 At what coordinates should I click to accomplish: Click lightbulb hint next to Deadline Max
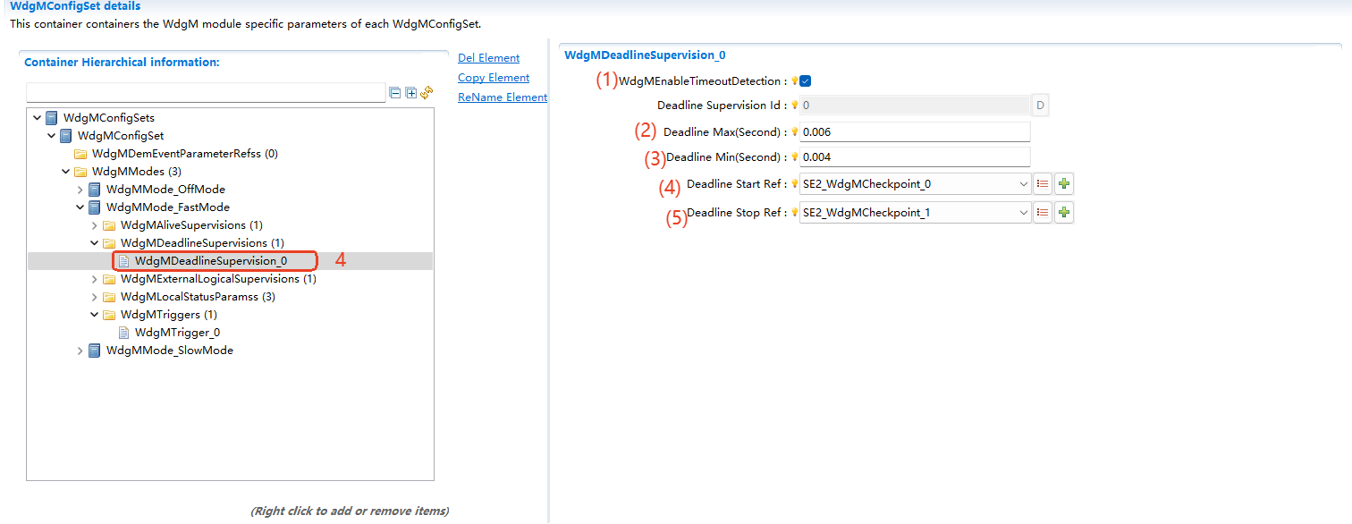(x=794, y=132)
